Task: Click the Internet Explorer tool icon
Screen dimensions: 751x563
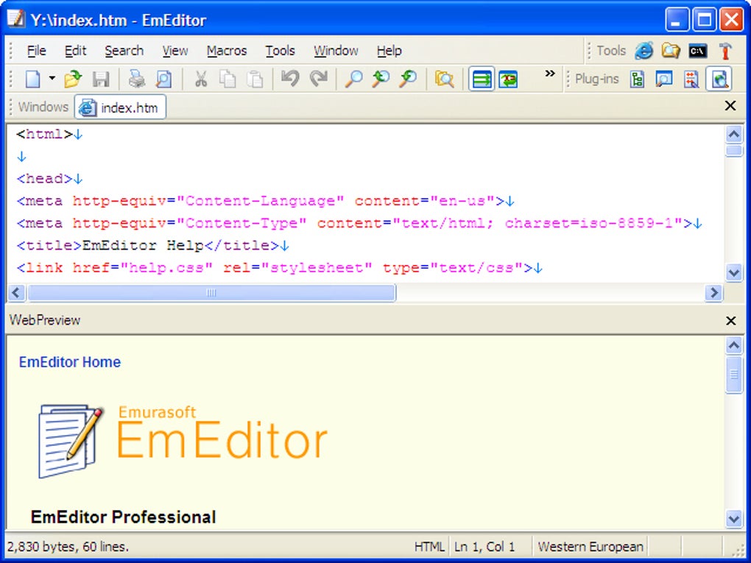Action: 644,50
